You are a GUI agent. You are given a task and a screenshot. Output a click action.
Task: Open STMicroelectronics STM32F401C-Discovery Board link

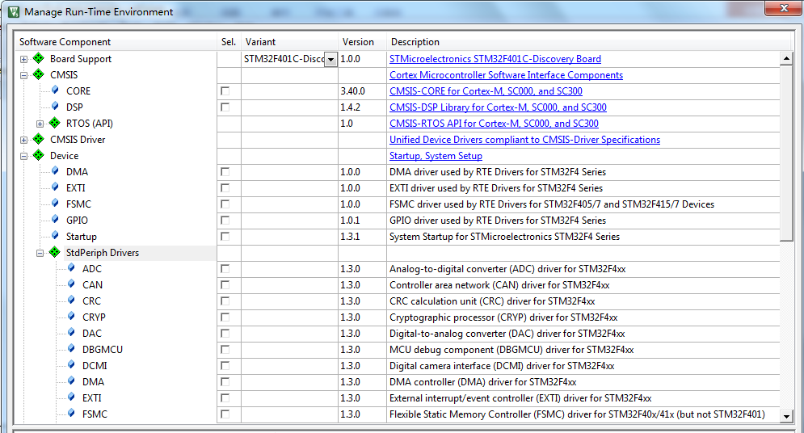pyautogui.click(x=495, y=59)
